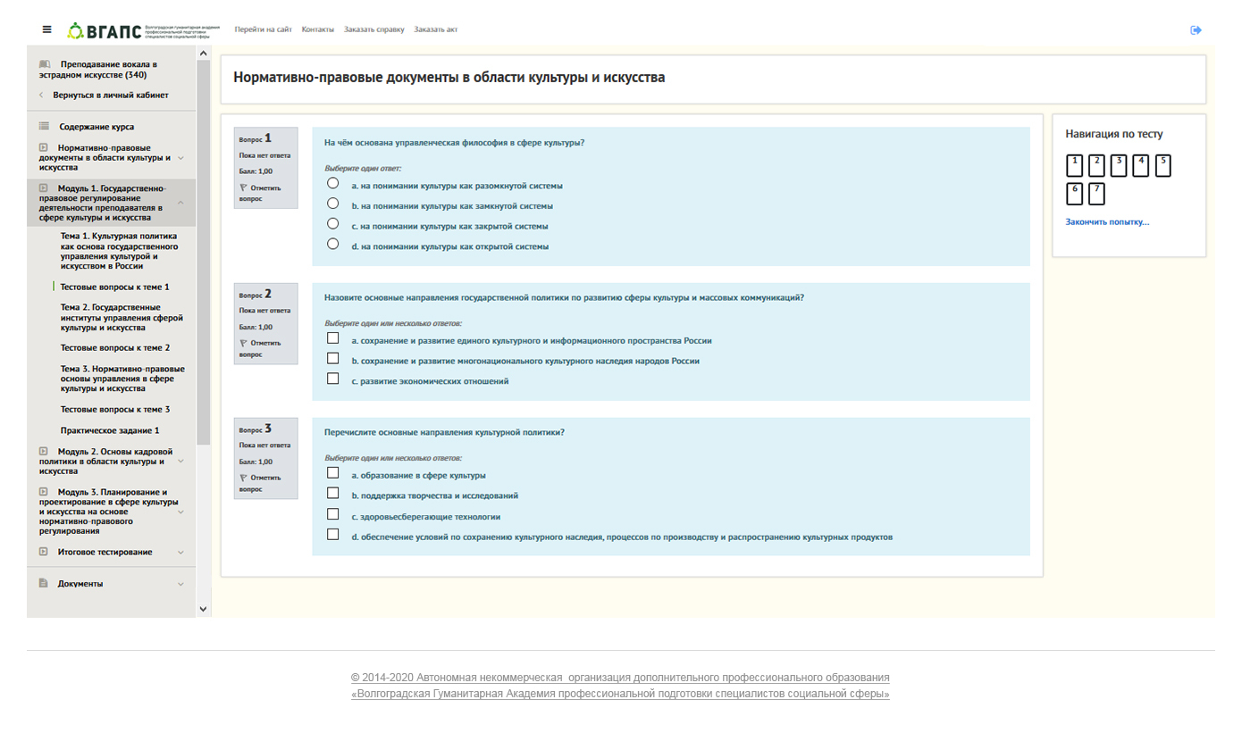Open the hamburger menu icon

point(47,29)
